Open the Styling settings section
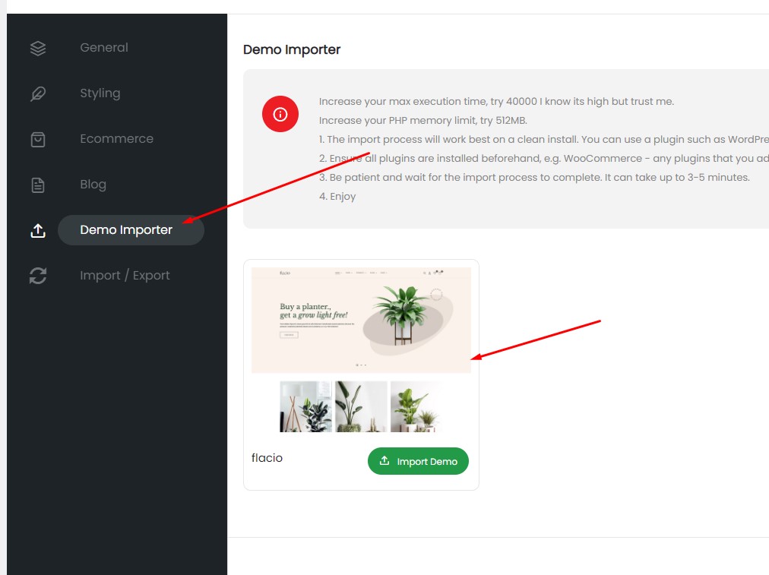Image resolution: width=769 pixels, height=575 pixels. [100, 93]
